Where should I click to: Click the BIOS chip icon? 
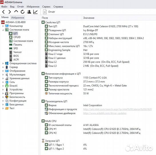point(11,56)
